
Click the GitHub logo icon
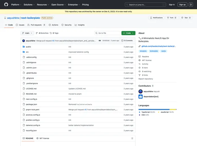(x=6, y=5)
